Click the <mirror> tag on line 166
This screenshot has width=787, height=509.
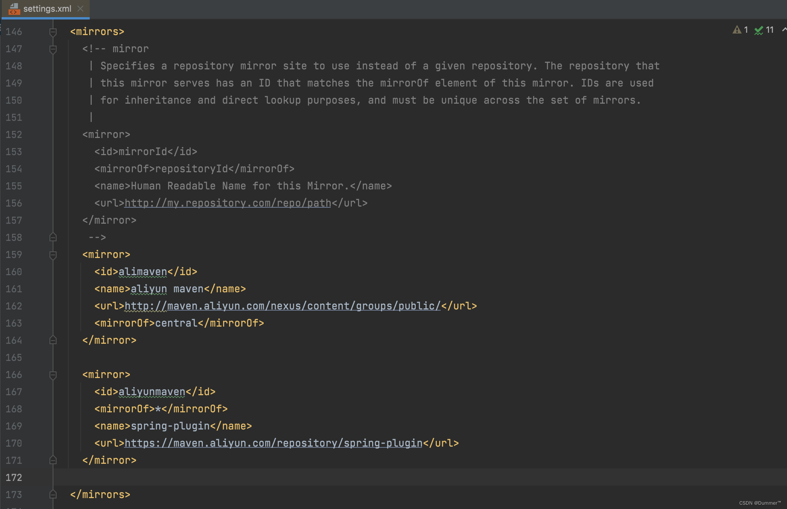(106, 375)
